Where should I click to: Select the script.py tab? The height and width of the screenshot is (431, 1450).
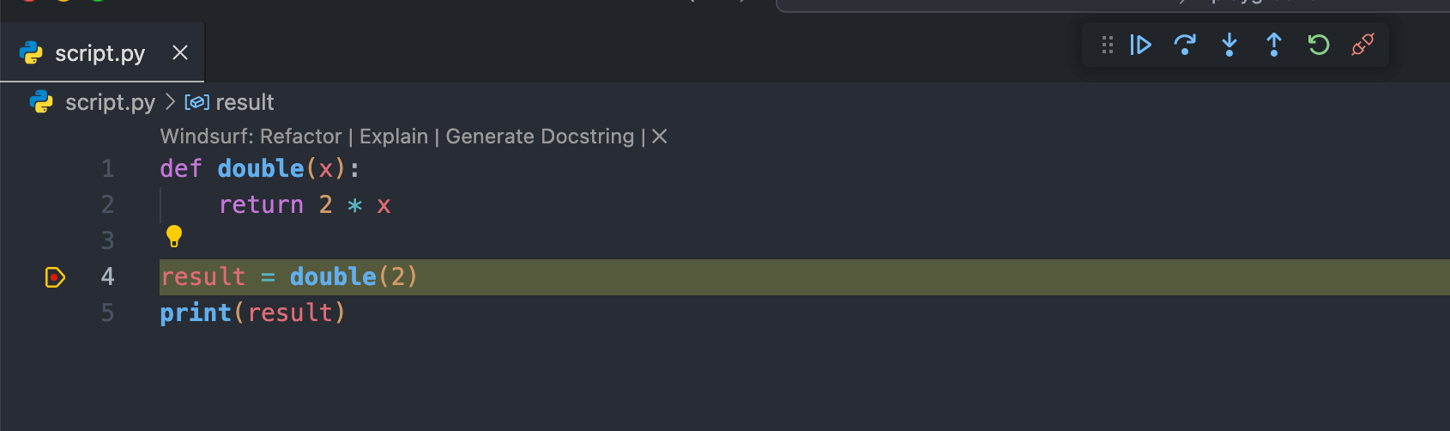click(100, 53)
